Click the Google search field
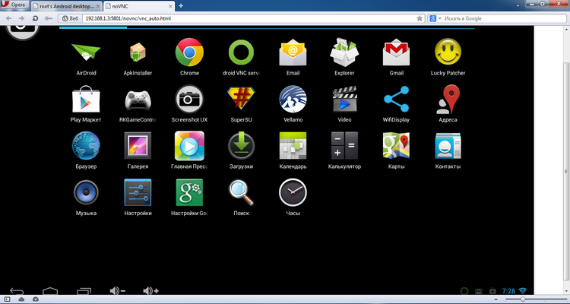570x304 pixels. click(x=505, y=18)
